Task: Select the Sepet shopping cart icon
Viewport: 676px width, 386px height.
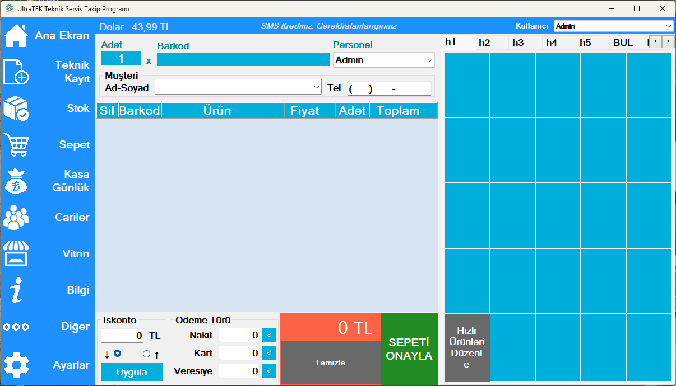Action: click(x=16, y=145)
